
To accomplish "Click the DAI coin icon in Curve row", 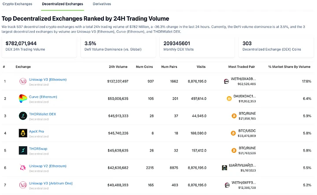I will click(x=229, y=99).
